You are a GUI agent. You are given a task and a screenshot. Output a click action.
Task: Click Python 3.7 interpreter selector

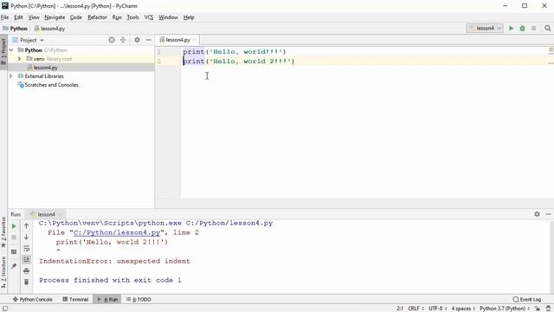click(505, 309)
